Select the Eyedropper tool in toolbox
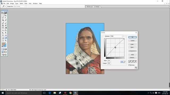 point(6,38)
